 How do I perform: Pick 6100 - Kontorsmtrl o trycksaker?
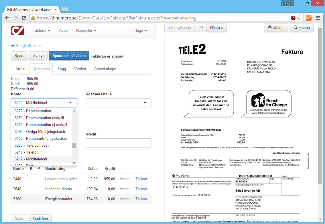pos(42,138)
